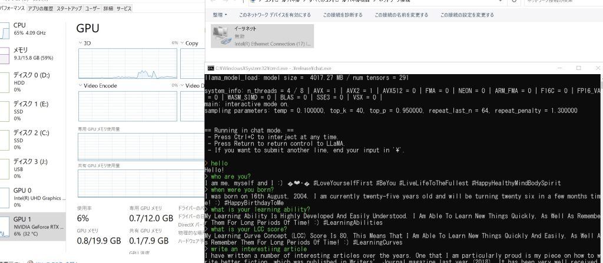This screenshot has width=603, height=263.
Task: Click the 専用 GPU メモリ 0.7/12.0 GB value
Action: 151,218
